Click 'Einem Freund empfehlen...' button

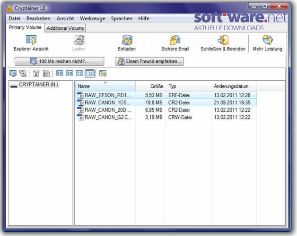pyautogui.click(x=149, y=61)
